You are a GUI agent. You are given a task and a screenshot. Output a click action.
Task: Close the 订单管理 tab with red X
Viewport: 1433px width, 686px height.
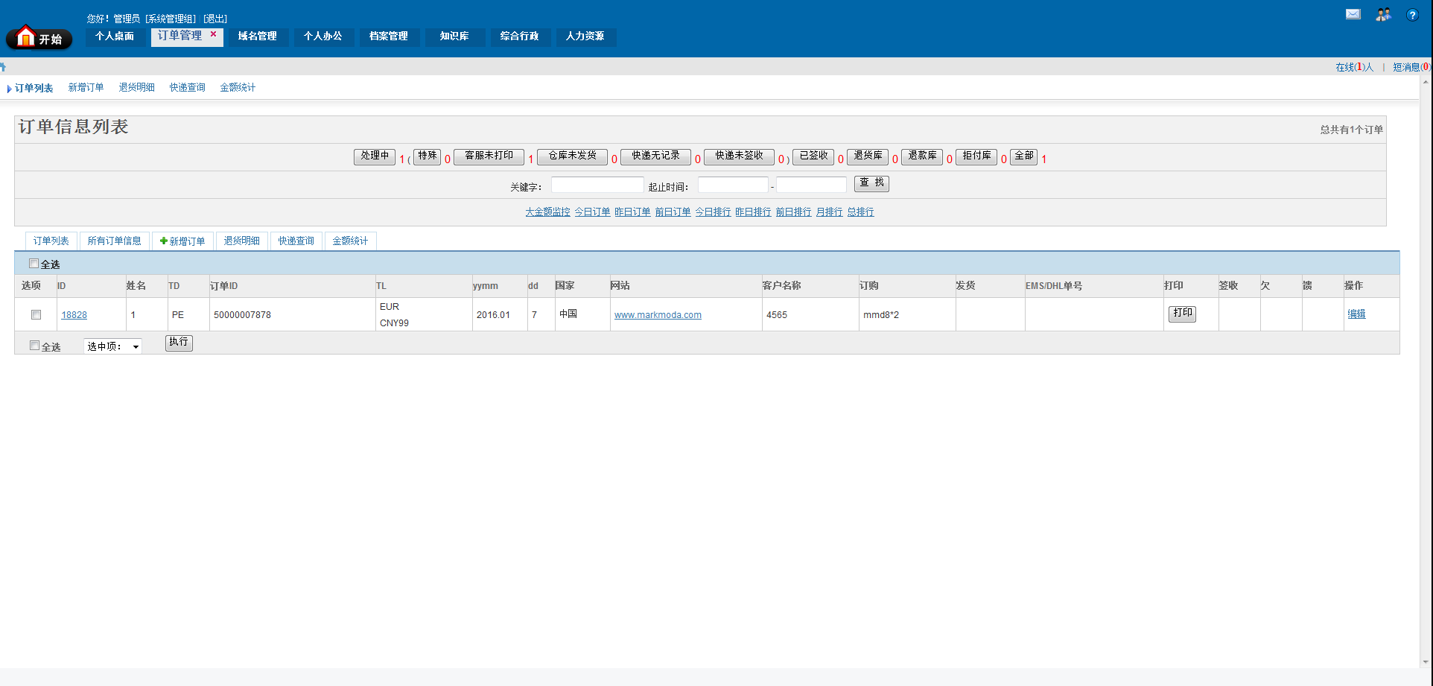[x=213, y=34]
